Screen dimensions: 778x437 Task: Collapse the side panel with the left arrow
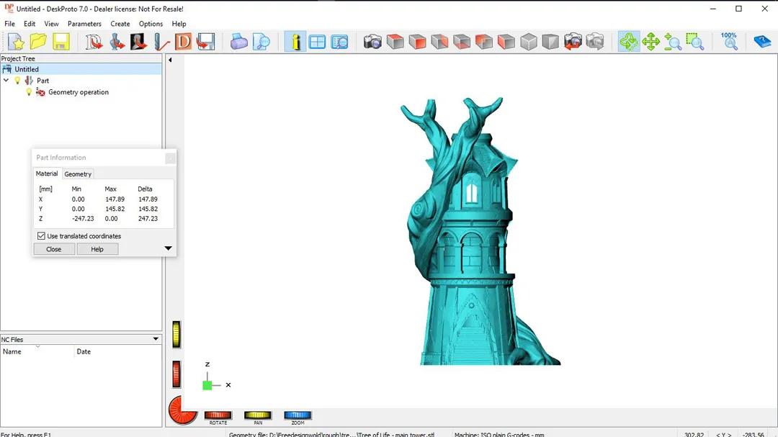coord(170,60)
